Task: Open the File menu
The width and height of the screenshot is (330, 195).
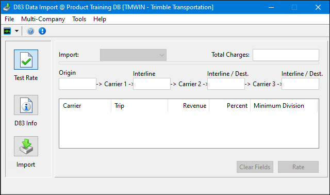Action: pyautogui.click(x=9, y=19)
